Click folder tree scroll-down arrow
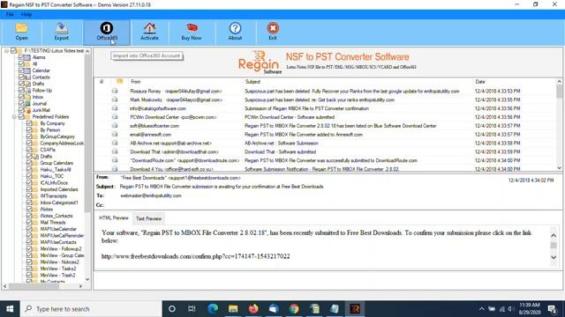 coord(87,279)
